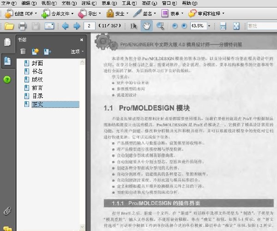Open the 高级 menu
This screenshot has height=231, width=277.
(x=150, y=3)
